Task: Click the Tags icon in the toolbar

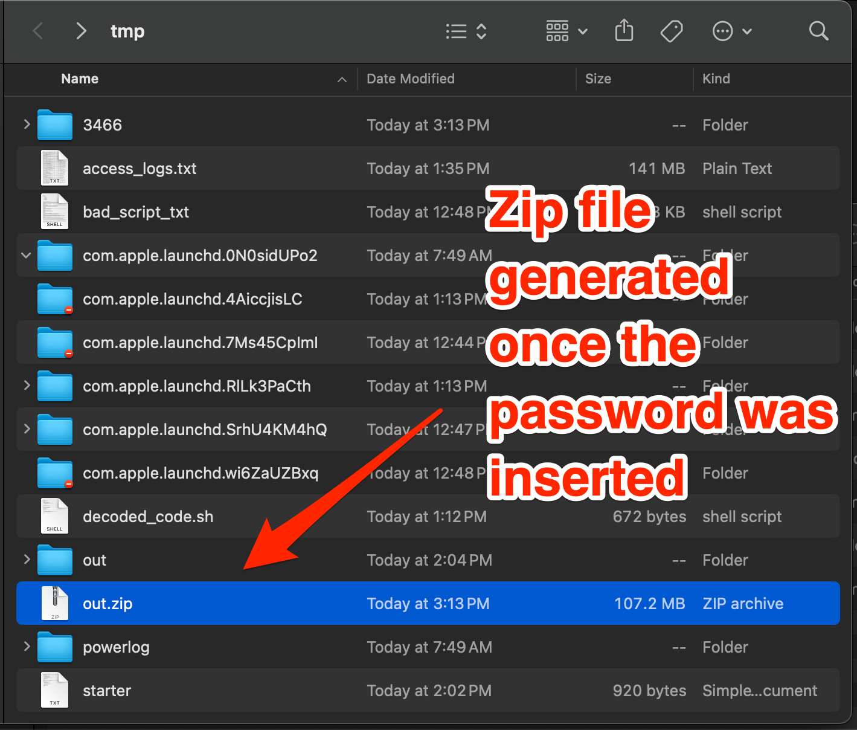Action: (672, 31)
